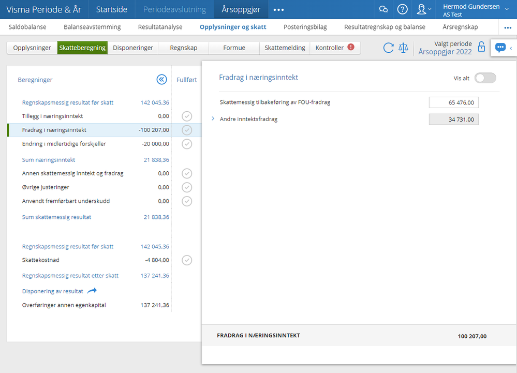This screenshot has height=373, width=517.
Task: Mark Tillegg i næringsinntekt as completed
Action: pyautogui.click(x=187, y=116)
